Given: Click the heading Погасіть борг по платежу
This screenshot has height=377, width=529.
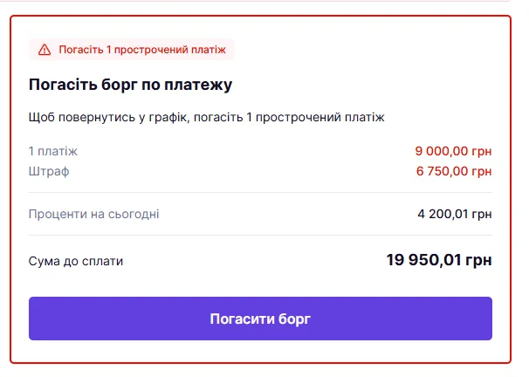Looking at the screenshot, I should click(x=130, y=85).
